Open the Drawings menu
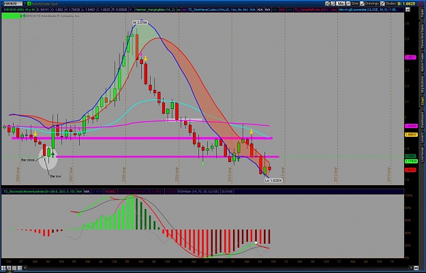Viewport: 426px width, 273px height. pos(371,3)
